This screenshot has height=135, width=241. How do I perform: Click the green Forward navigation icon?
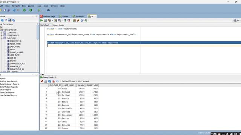(31, 10)
